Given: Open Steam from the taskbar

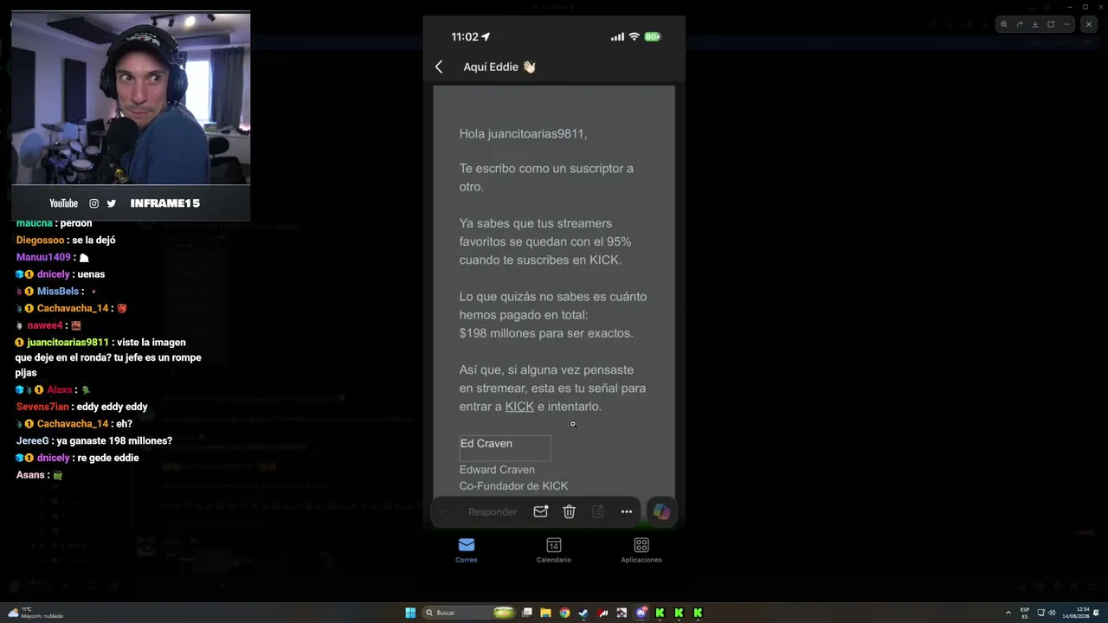Looking at the screenshot, I should tap(583, 613).
